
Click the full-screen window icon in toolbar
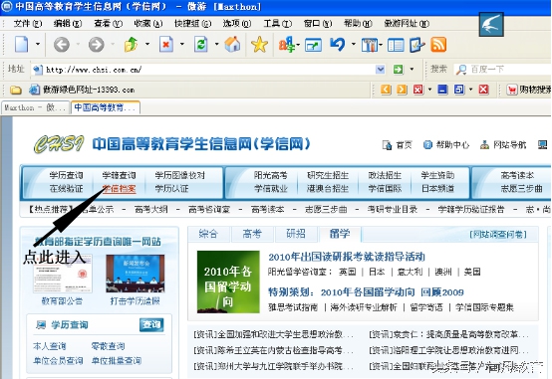(313, 46)
